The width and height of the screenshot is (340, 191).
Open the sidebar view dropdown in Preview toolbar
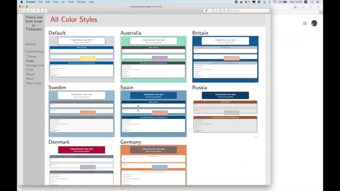[x=22, y=11]
